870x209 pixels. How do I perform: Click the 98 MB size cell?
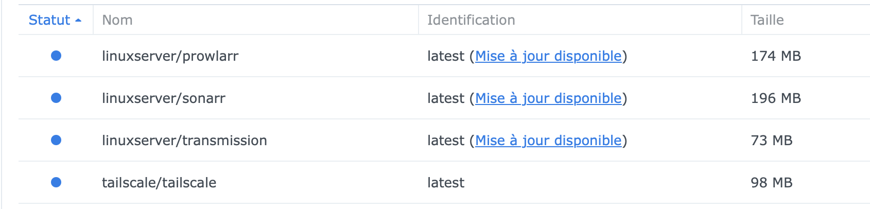point(772,183)
